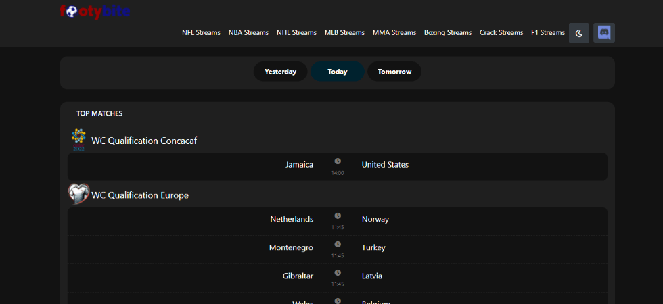
Task: Visit MLB Streams
Action: coord(344,33)
